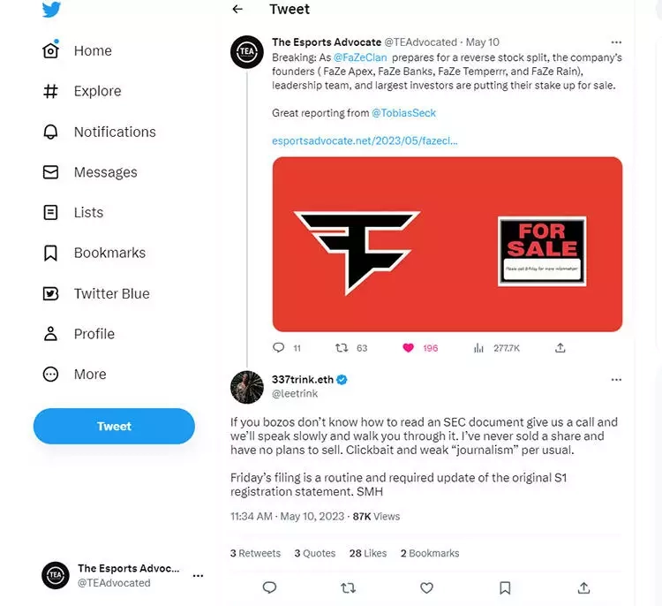Go to Bookmarks in the sidebar
The width and height of the screenshot is (662, 606).
[109, 253]
